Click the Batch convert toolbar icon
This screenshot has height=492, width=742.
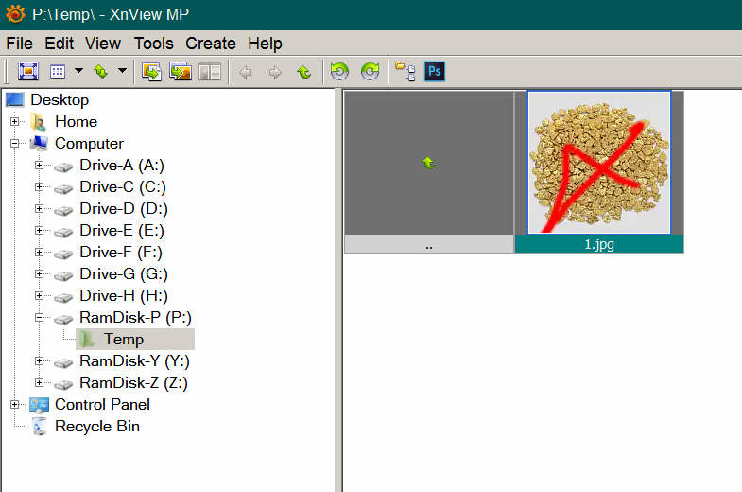[x=181, y=72]
